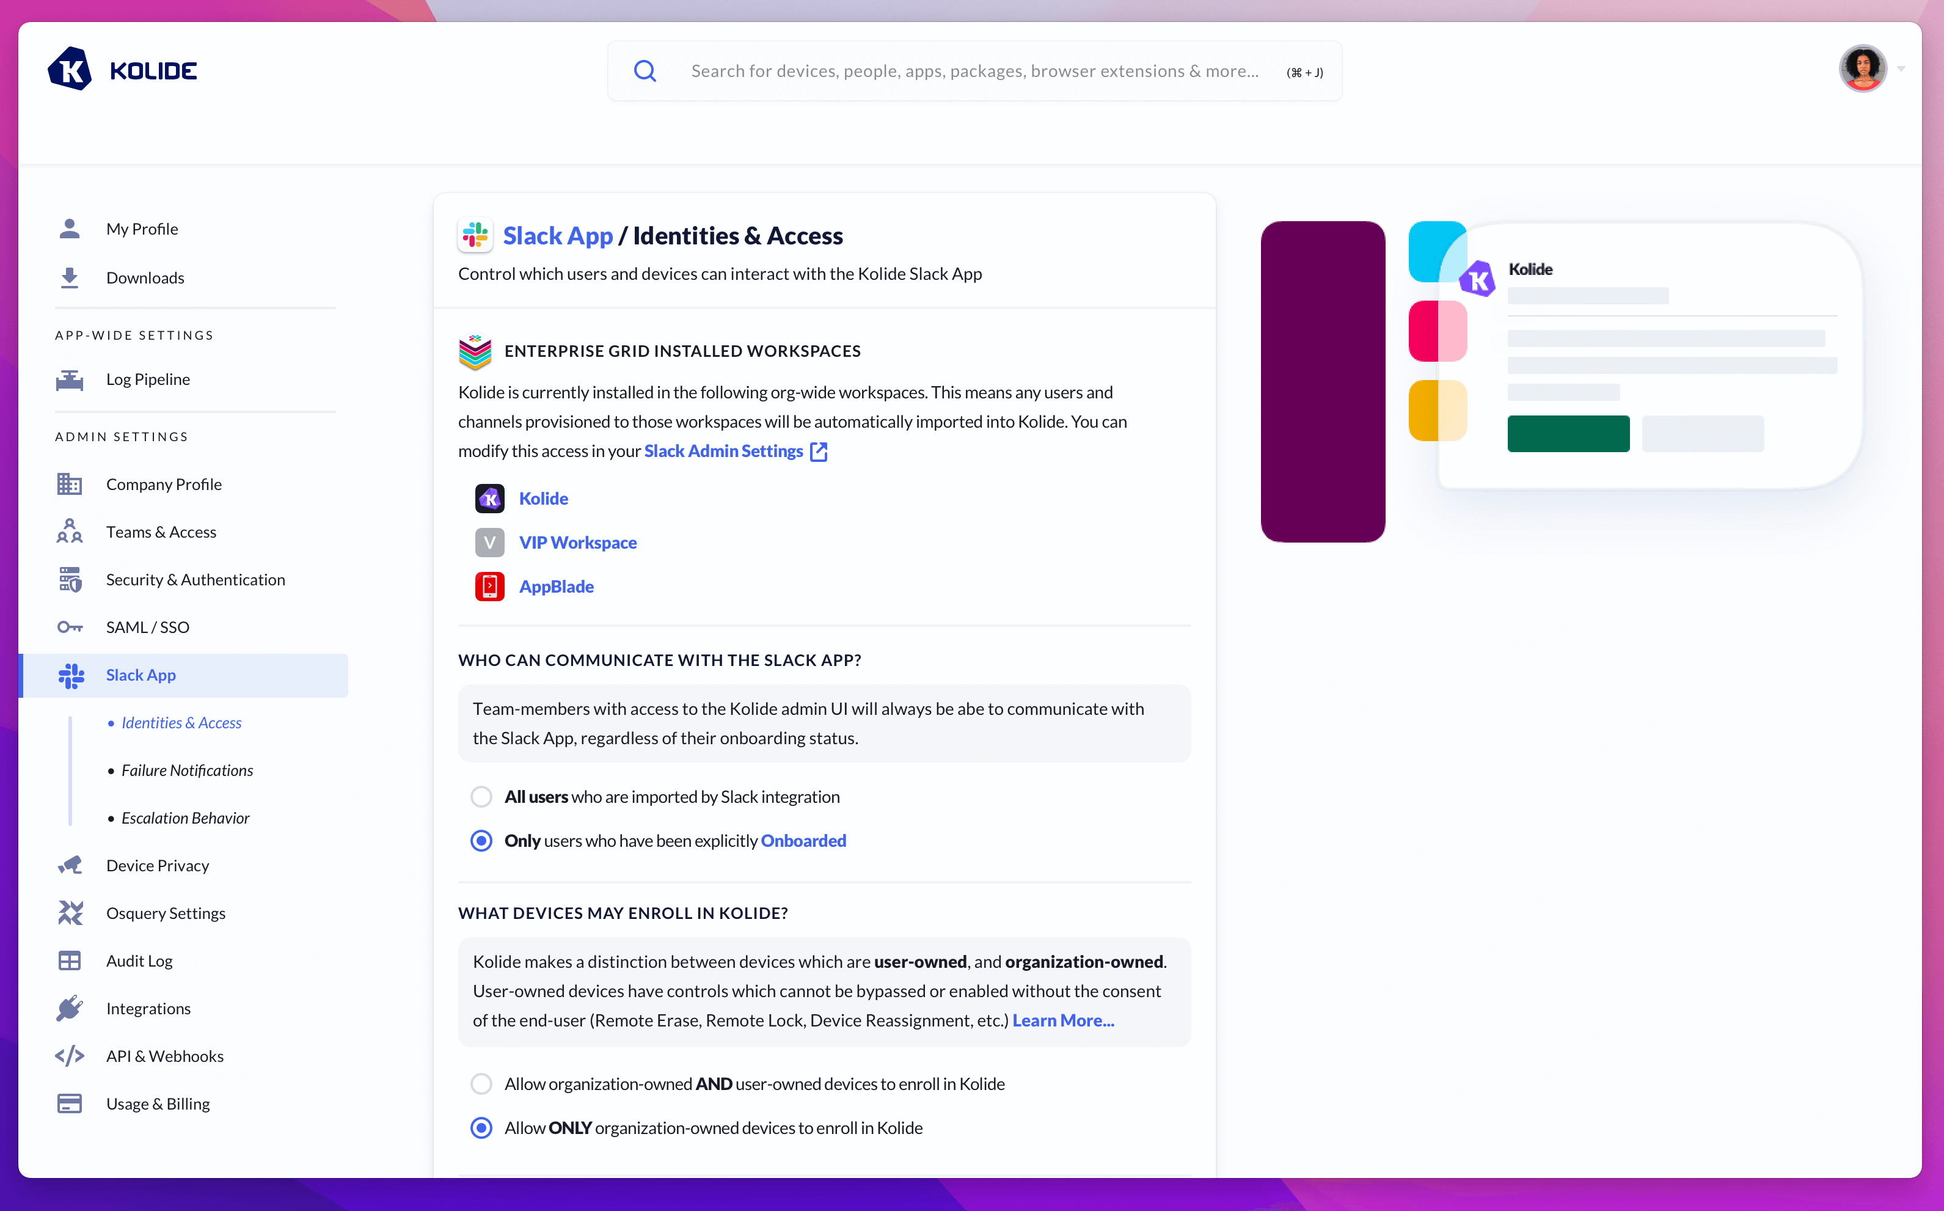The height and width of the screenshot is (1211, 1944).
Task: Go to Device Privacy settings
Action: (x=158, y=866)
